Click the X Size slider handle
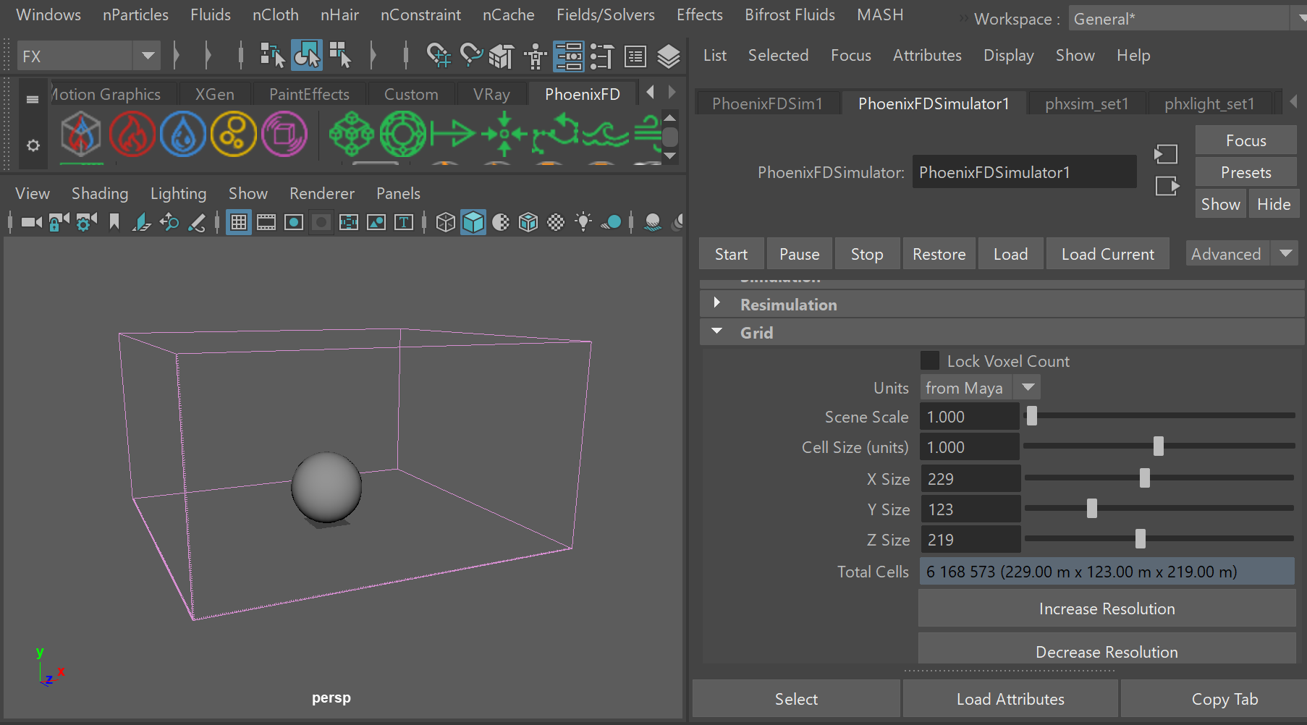Image resolution: width=1307 pixels, height=725 pixels. [x=1144, y=478]
